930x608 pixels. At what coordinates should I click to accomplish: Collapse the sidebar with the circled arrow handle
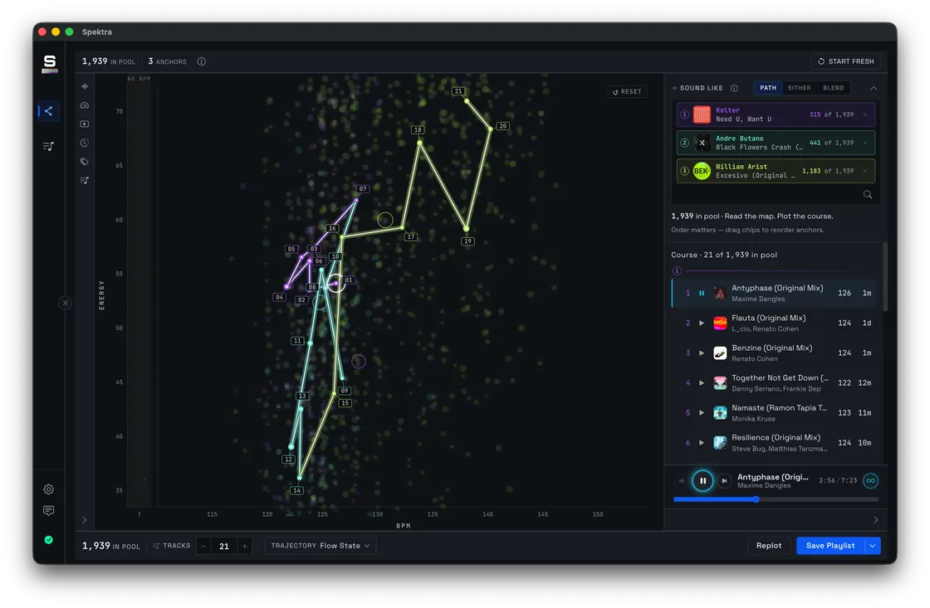coord(65,303)
